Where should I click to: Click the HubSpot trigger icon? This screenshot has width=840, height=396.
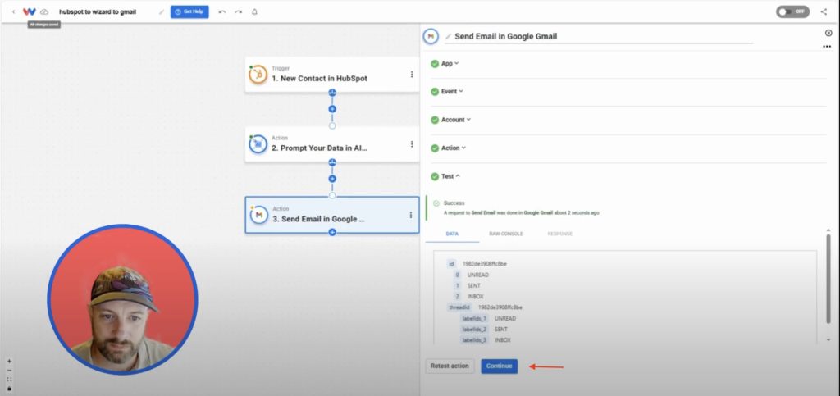258,75
